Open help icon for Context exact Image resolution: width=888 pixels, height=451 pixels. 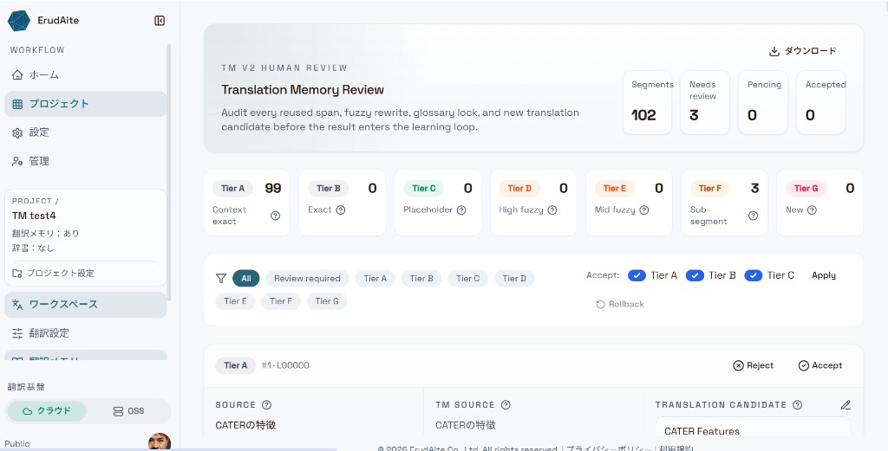click(x=275, y=216)
